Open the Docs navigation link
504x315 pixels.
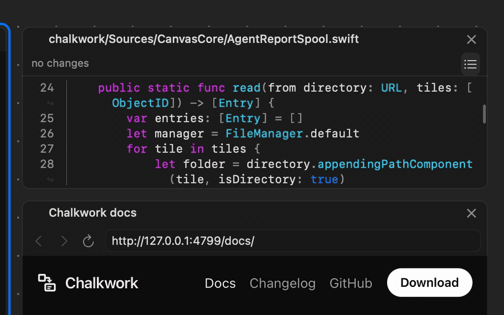click(x=220, y=283)
